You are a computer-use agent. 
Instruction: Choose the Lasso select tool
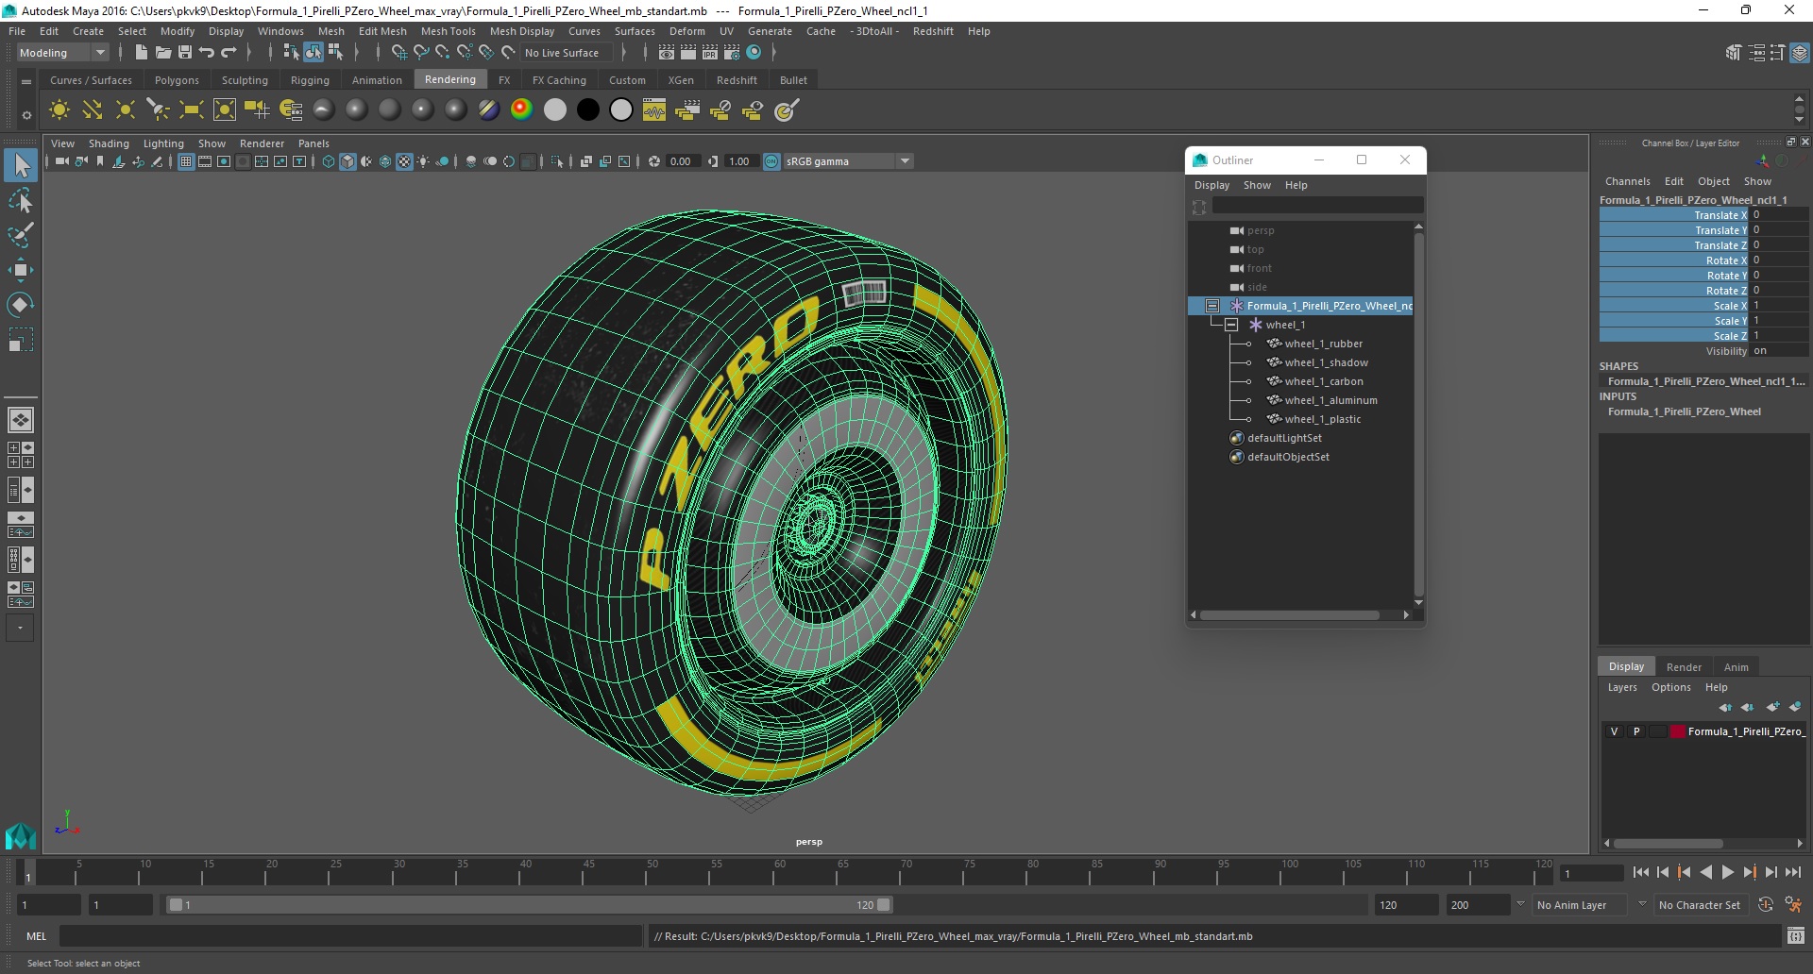21,200
